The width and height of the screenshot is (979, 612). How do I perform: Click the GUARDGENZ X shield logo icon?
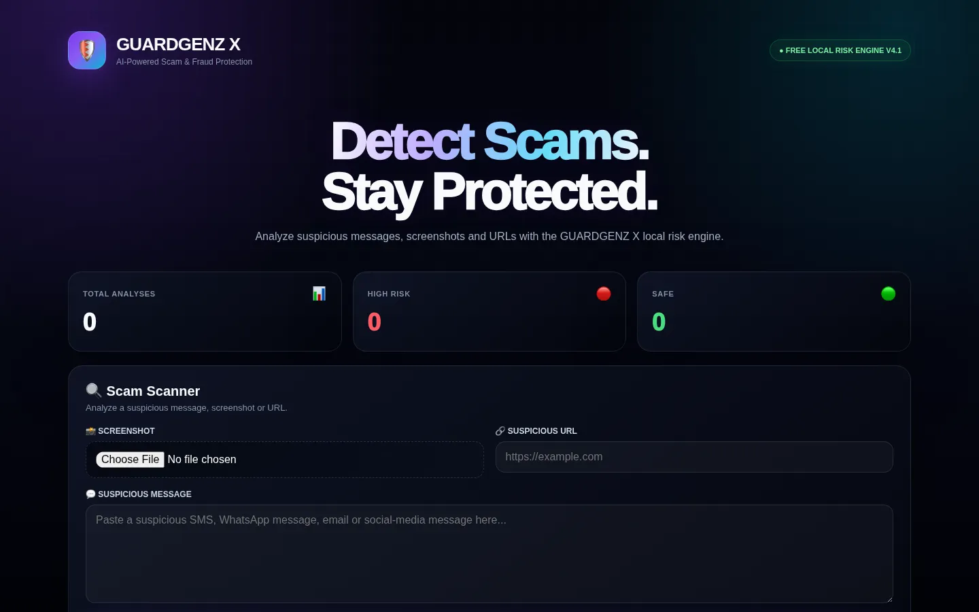(87, 50)
